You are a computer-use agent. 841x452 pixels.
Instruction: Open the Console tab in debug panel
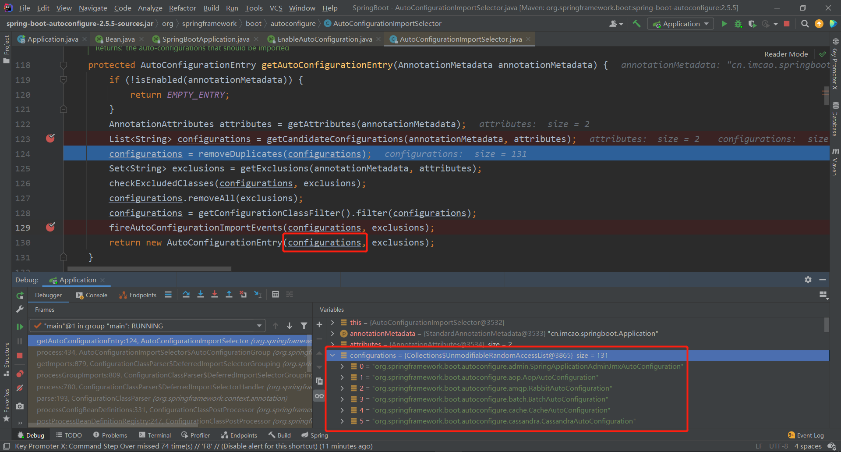point(92,295)
